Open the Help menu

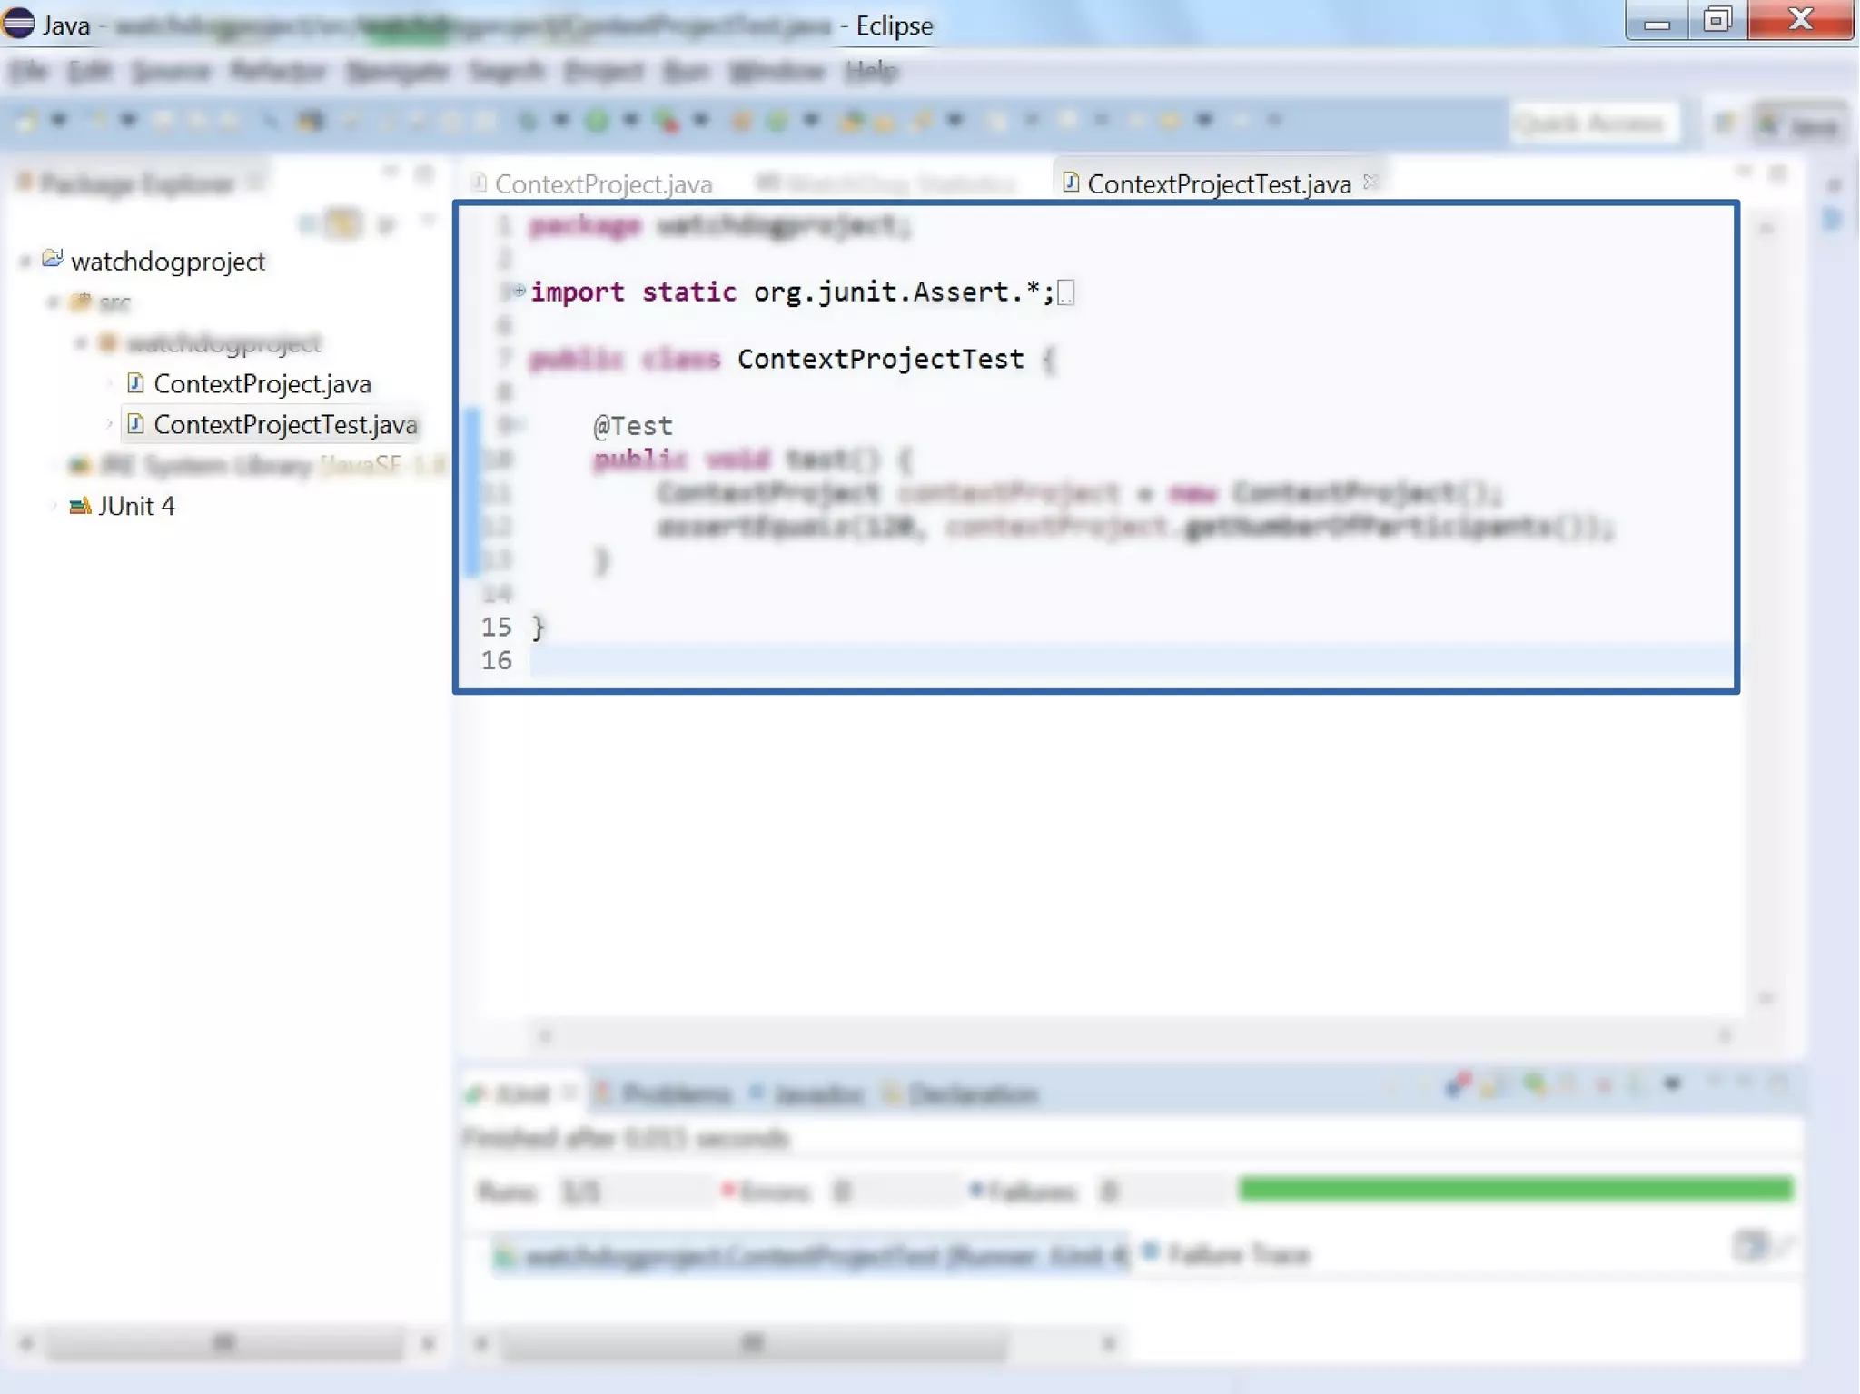[871, 71]
